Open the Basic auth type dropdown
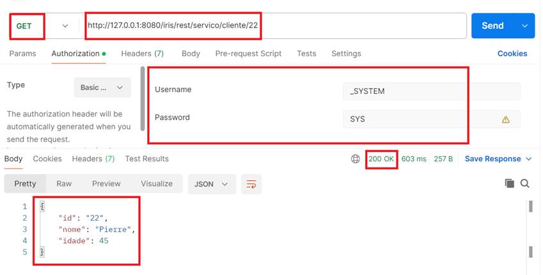 [102, 88]
